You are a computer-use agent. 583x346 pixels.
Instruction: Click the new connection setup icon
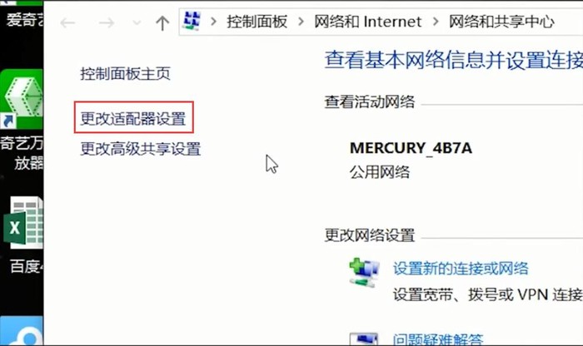coord(365,272)
